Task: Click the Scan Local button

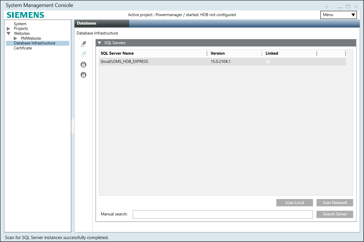Action: 295,203
